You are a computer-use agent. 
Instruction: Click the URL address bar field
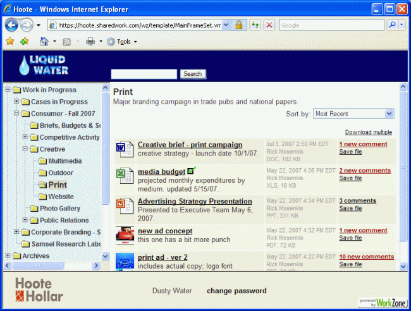tap(139, 25)
